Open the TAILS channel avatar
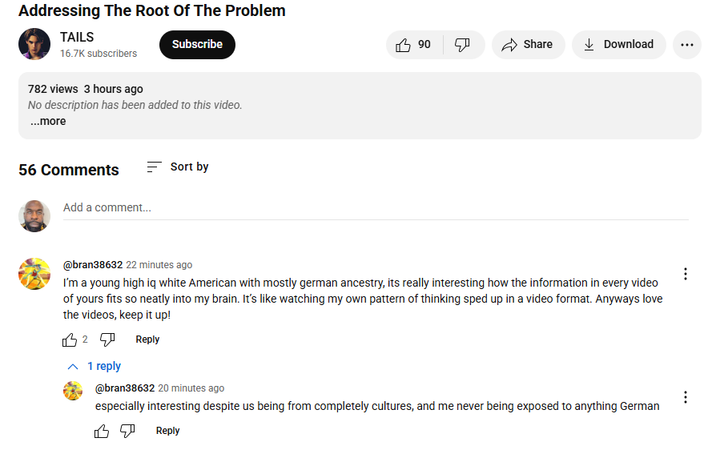708x454 pixels. pos(34,44)
